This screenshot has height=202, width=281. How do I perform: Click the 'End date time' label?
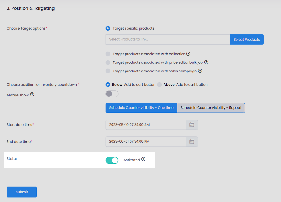(x=19, y=142)
